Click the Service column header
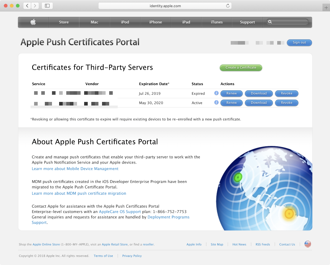330x265 pixels. [38, 84]
